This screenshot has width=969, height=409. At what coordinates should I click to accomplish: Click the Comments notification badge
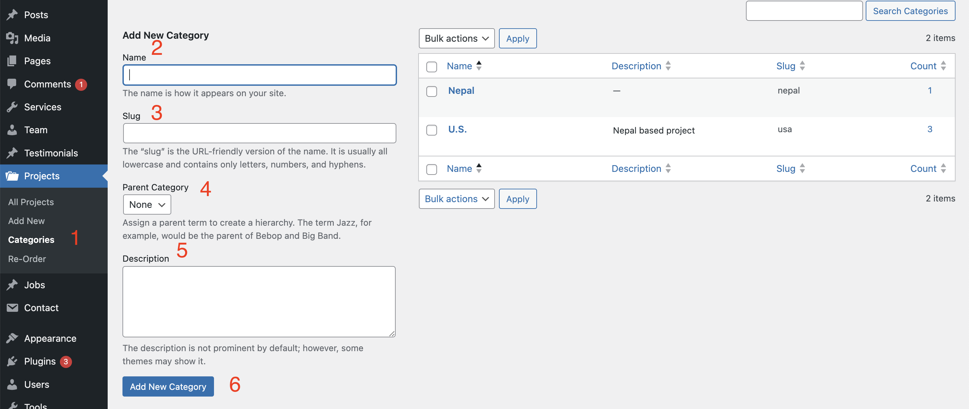pos(81,84)
